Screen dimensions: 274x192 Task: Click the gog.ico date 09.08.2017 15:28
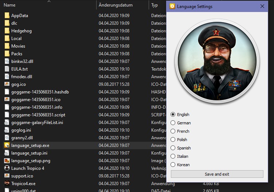(114, 84)
